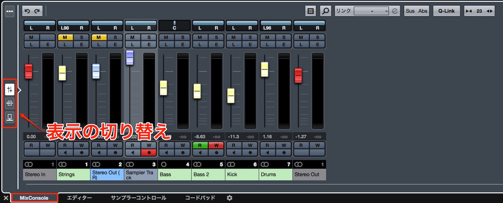The width and height of the screenshot is (503, 203).
Task: Click the Drums panner showing L96
Action: 275,26
